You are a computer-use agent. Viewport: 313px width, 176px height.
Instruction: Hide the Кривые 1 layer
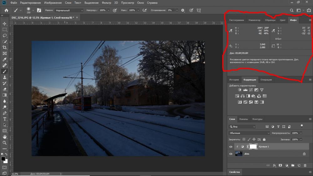click(231, 147)
